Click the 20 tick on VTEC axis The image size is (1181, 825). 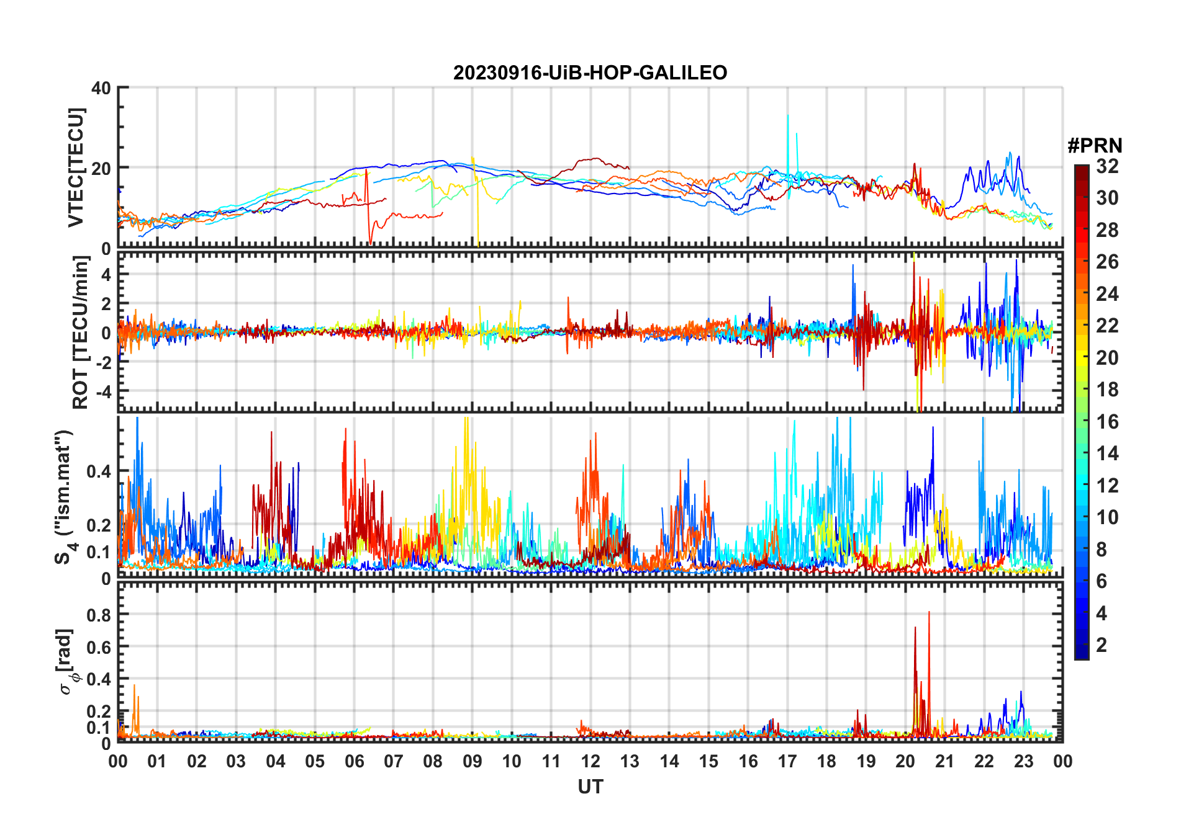101,168
